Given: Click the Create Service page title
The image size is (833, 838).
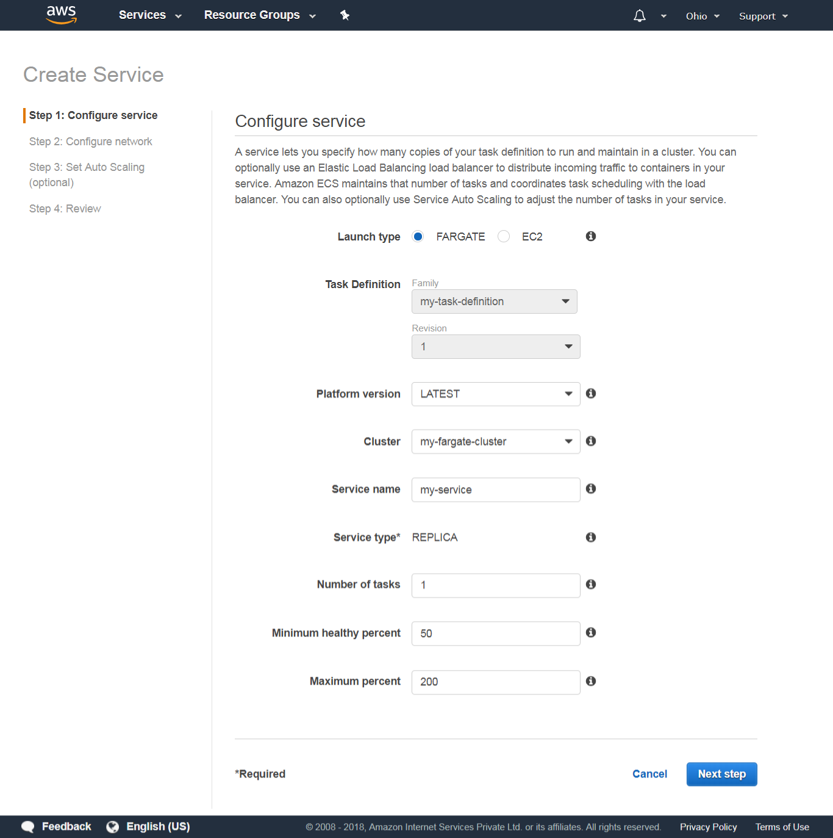Looking at the screenshot, I should point(93,74).
